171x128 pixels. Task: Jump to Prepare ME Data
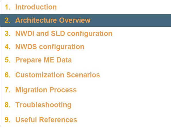coord(43,60)
